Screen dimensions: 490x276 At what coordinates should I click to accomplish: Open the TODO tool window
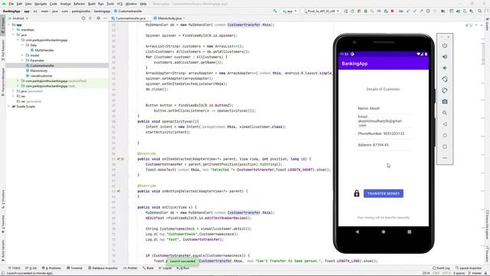15,268
